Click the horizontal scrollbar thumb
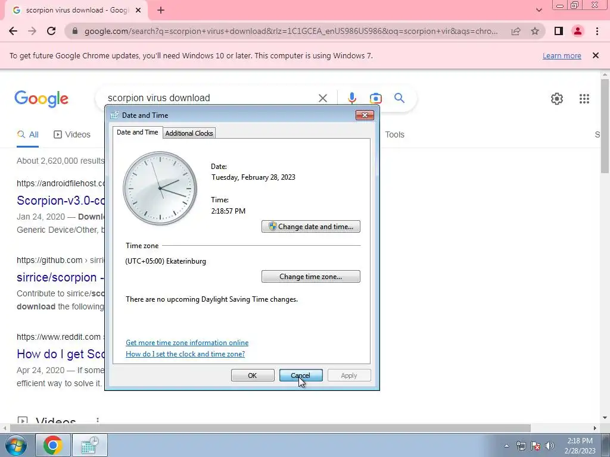 (x=270, y=428)
